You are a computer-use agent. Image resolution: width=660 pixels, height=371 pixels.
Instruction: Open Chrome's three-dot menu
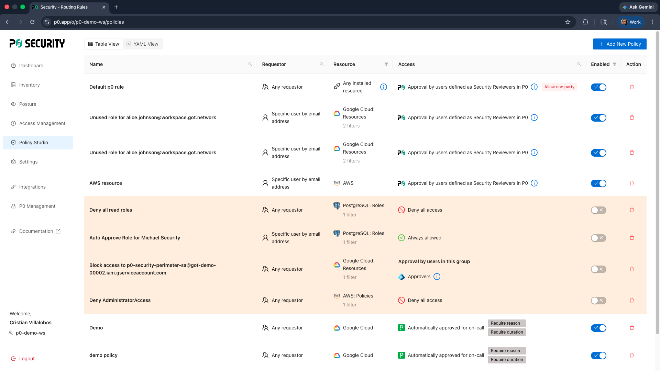click(652, 22)
